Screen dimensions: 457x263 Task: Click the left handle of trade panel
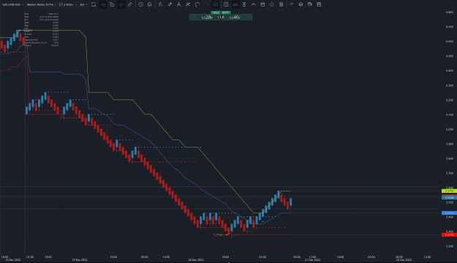pos(191,18)
